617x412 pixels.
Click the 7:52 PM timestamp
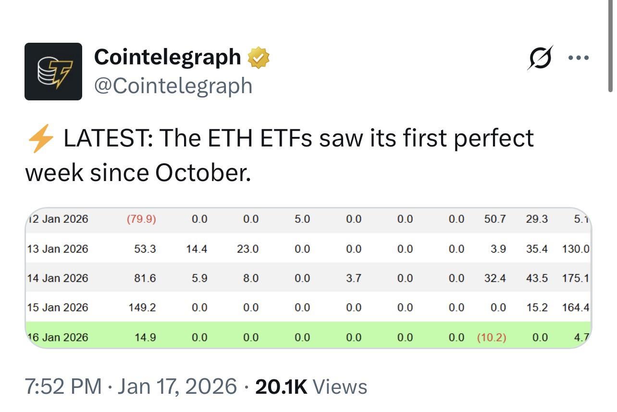(62, 387)
